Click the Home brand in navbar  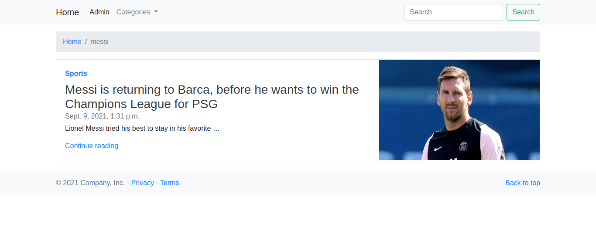tap(68, 12)
